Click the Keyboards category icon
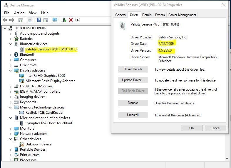Screen dimensions: 231x168 pyautogui.click(x=16, y=102)
